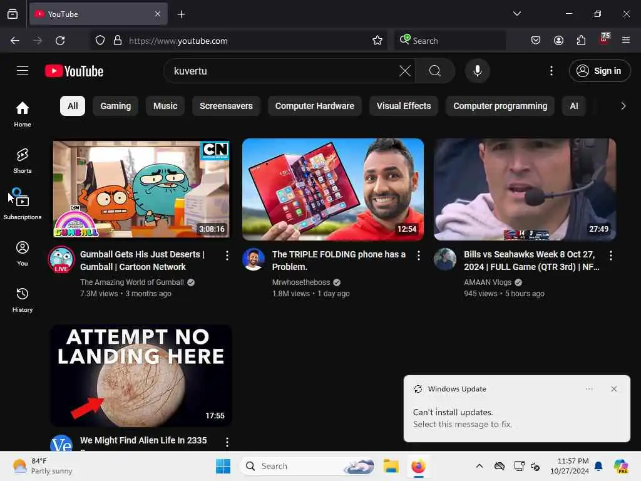Open the Firefox application hamburger menu
Screen dimensions: 641x481
tap(626, 40)
